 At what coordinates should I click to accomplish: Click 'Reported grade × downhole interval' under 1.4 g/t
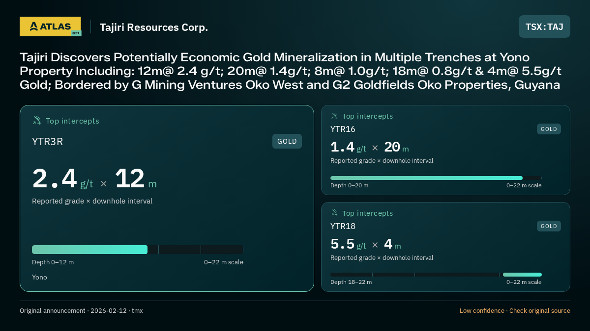(x=382, y=161)
